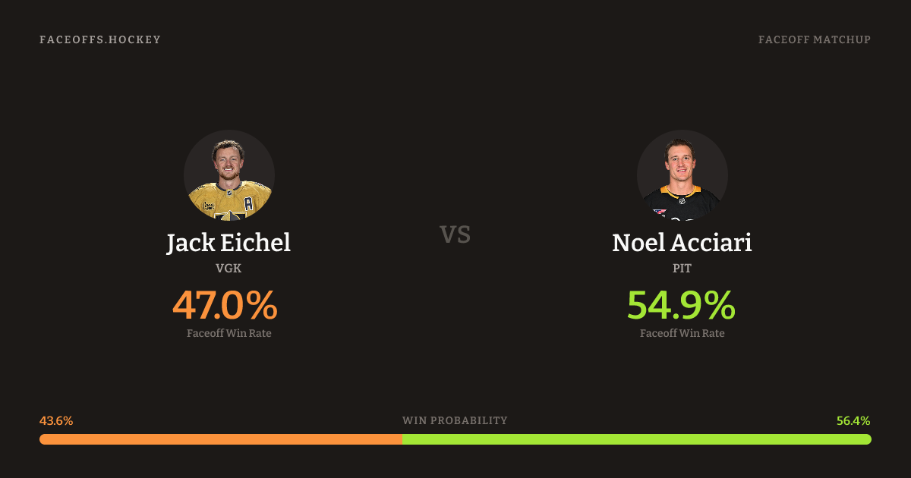Click the green segment of probability bar
This screenshot has width=911, height=478.
[x=636, y=439]
